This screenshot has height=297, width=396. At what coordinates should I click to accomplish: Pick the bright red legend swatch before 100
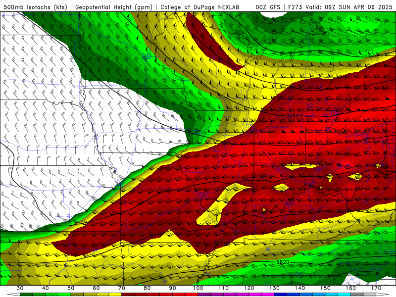(192, 295)
